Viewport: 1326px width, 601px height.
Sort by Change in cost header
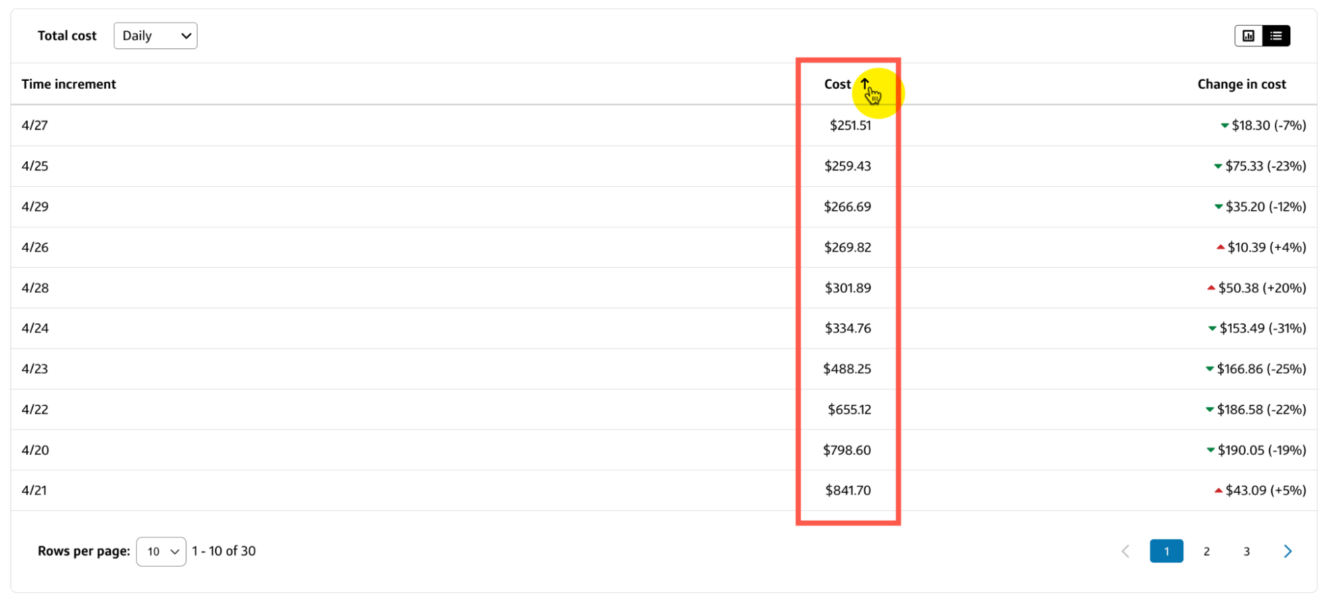click(1242, 84)
